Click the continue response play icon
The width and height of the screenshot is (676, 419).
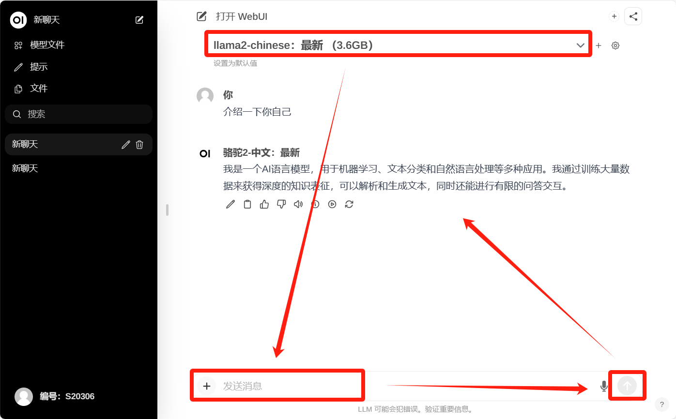coord(332,204)
